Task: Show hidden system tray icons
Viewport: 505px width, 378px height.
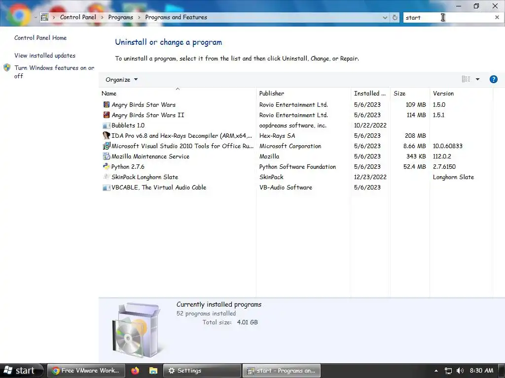Action: click(x=436, y=371)
